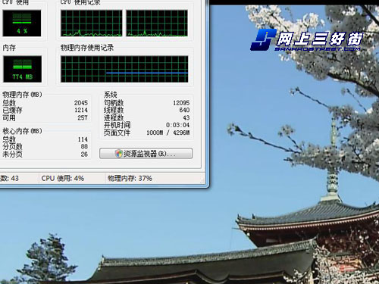Screen dimensions: 379x284
Task: Click the 可用 row label
Action: click(x=9, y=118)
